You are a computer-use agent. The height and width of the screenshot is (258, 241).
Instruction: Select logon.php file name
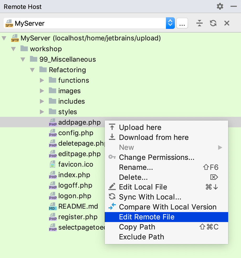[x=75, y=196]
